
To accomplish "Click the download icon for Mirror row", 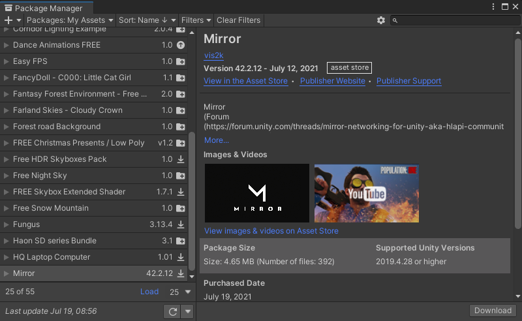I will pos(181,273).
